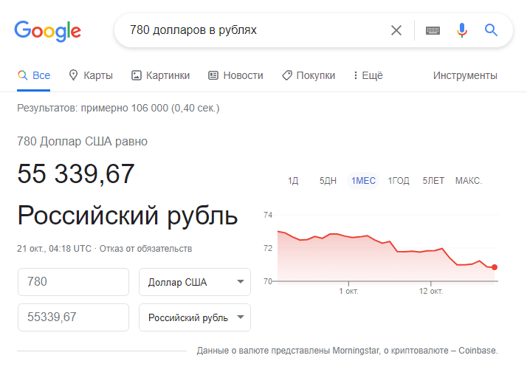Open Инструменты search tools
Image resolution: width=527 pixels, height=375 pixels.
[465, 75]
